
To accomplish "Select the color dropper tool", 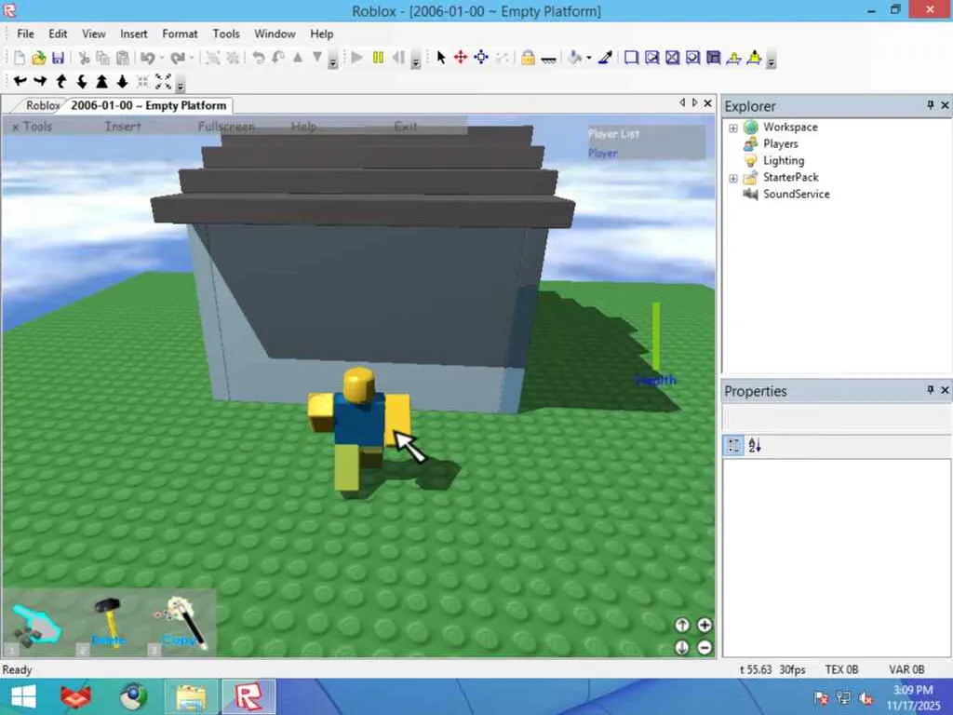I will click(605, 58).
